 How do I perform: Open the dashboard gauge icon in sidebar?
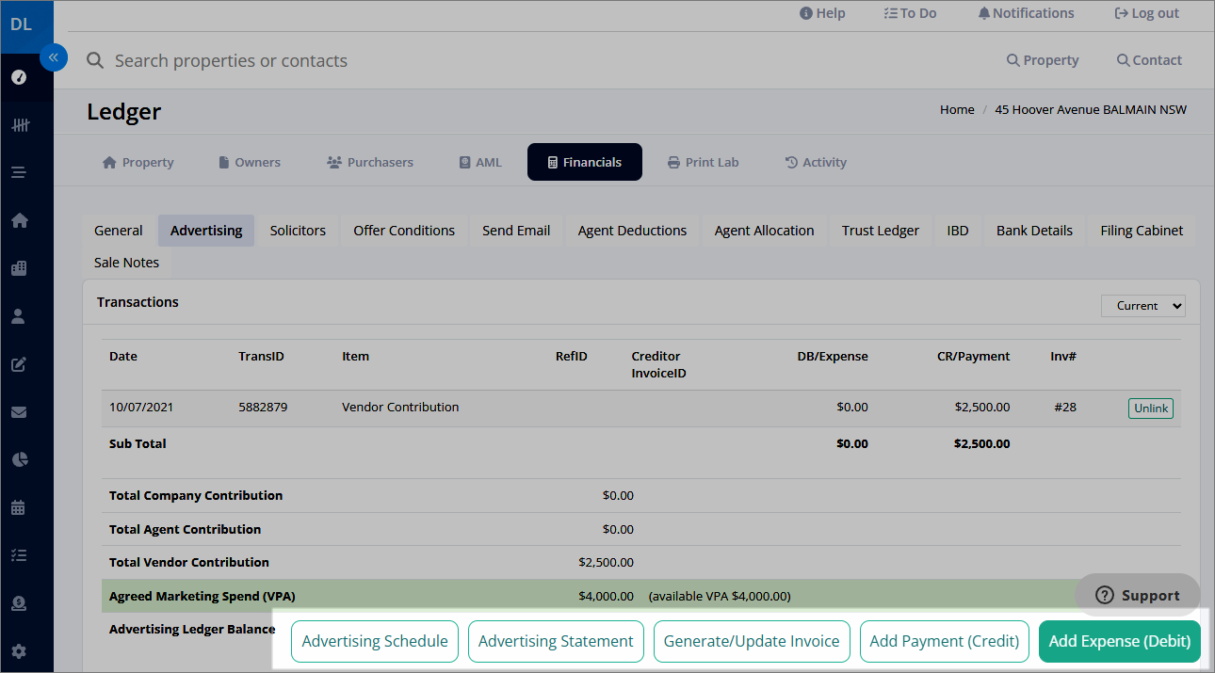(x=19, y=77)
